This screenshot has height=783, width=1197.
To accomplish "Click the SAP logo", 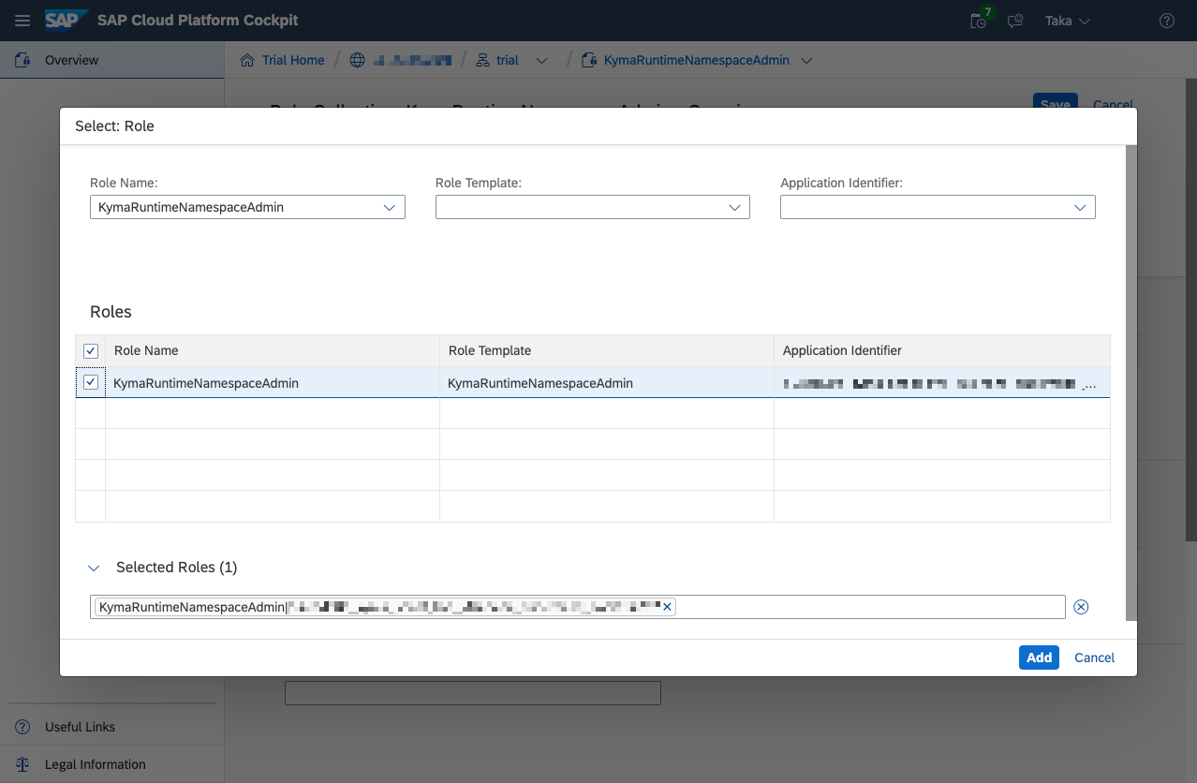I will [66, 20].
